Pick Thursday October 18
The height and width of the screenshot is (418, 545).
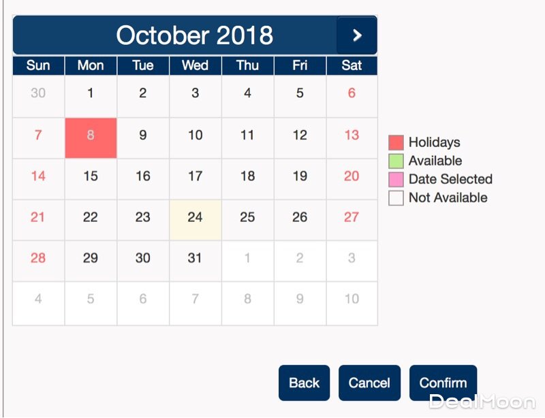click(247, 176)
